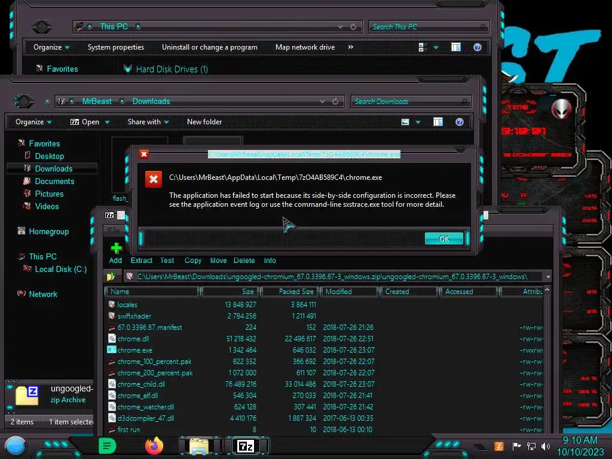Select d3dcompiler_47.dll in 7-Zip list
This screenshot has height=459, width=612.
click(146, 418)
